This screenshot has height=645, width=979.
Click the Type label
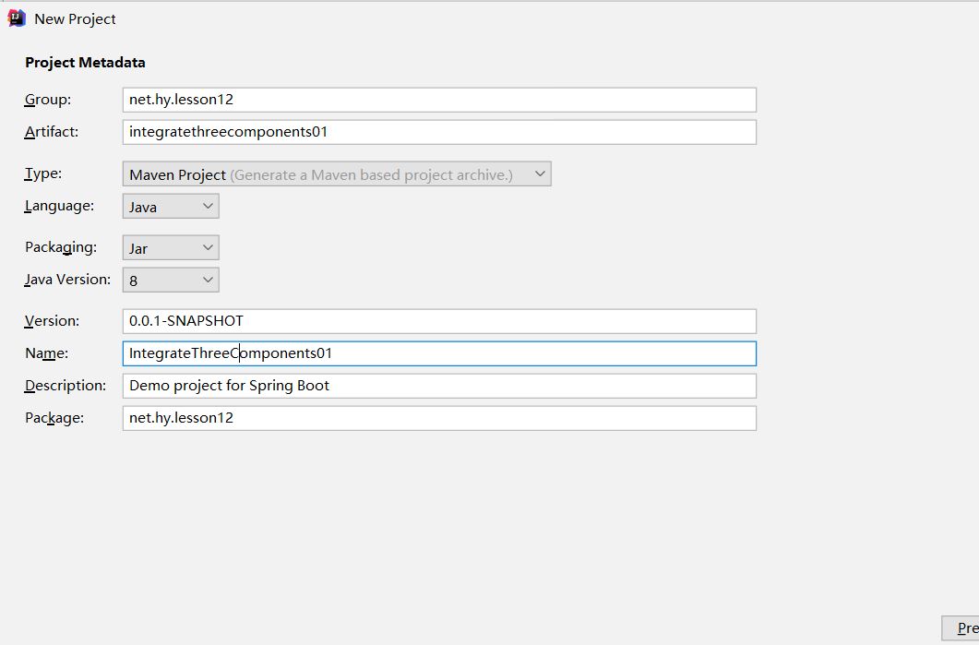[x=43, y=173]
